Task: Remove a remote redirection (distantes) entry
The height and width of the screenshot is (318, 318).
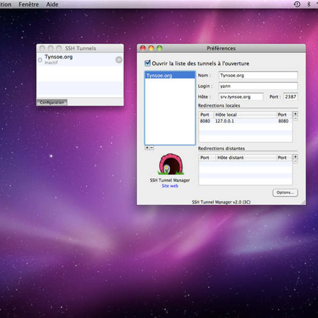Action: click(x=295, y=161)
